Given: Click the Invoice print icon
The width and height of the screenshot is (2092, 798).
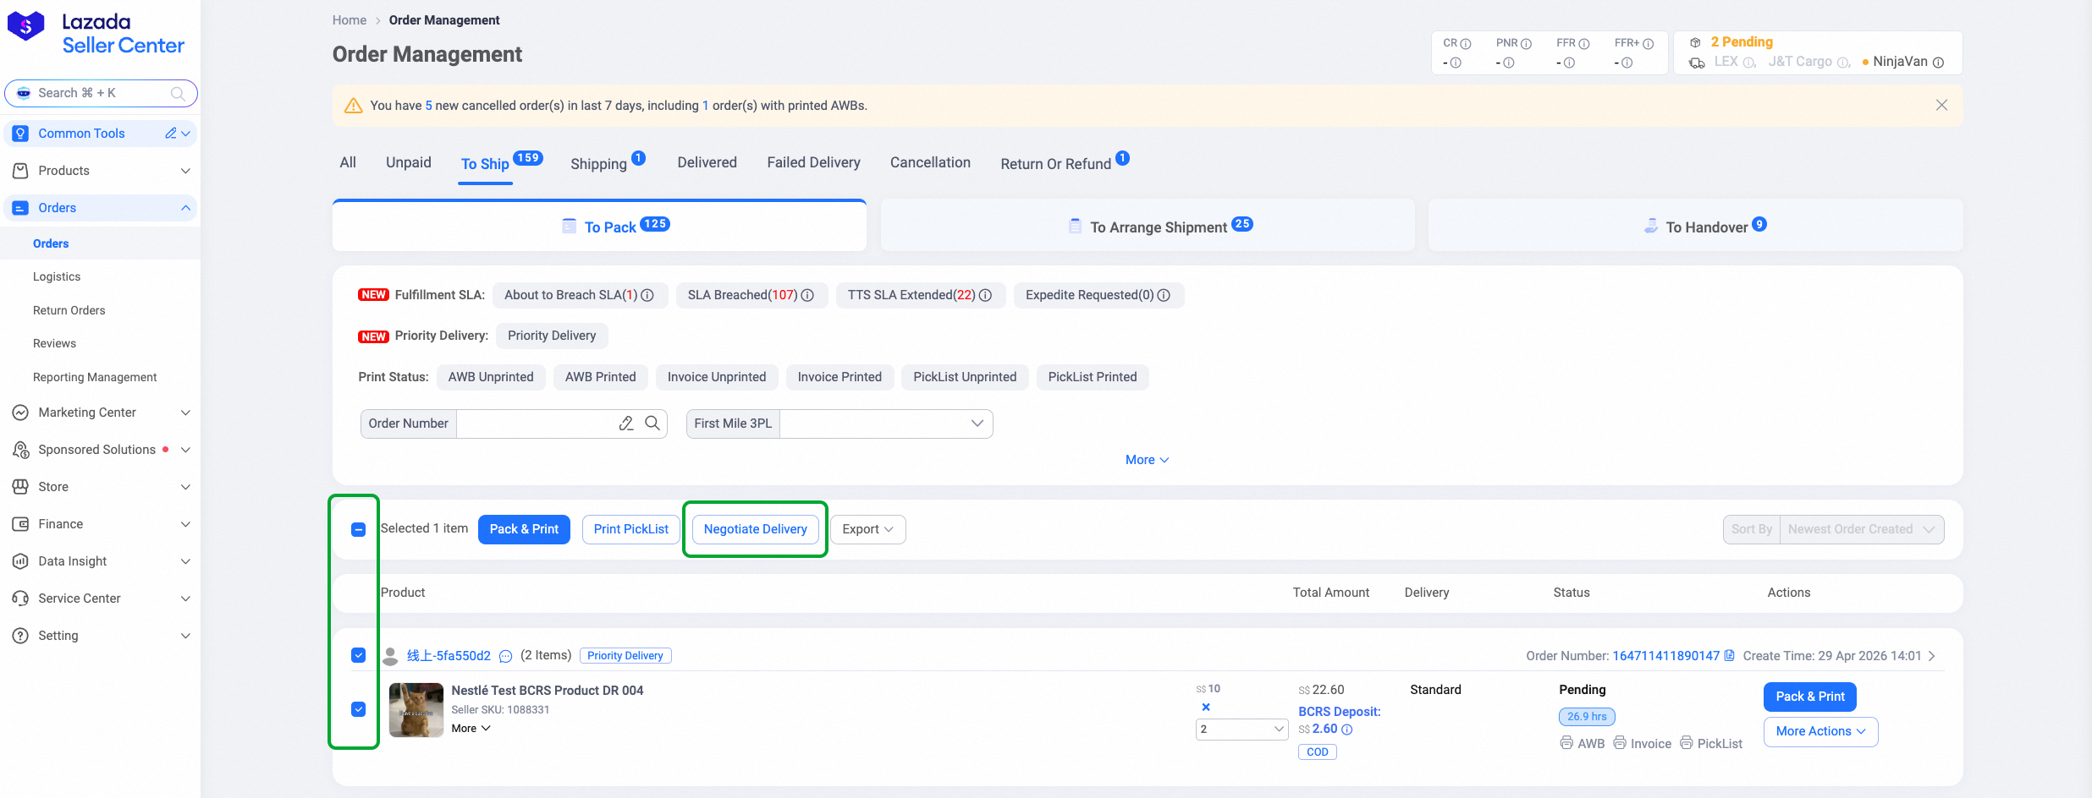Looking at the screenshot, I should 1620,743.
